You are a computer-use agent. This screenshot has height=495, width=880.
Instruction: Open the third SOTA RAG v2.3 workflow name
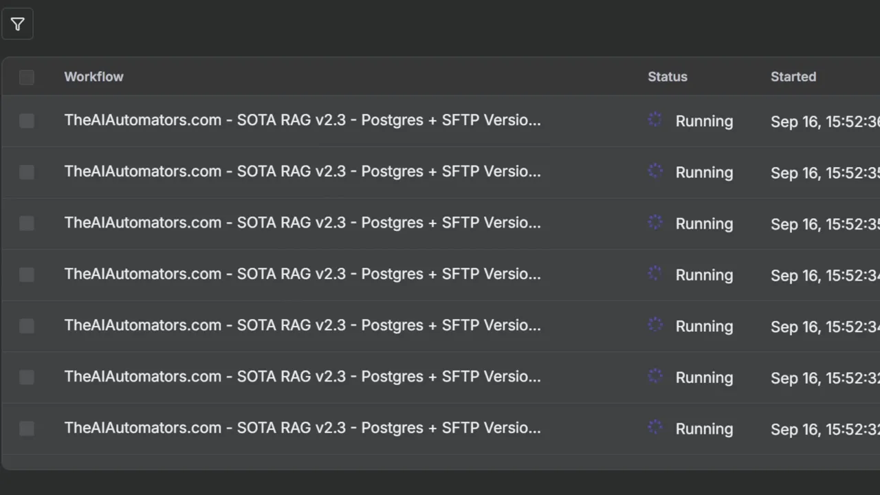click(x=302, y=222)
